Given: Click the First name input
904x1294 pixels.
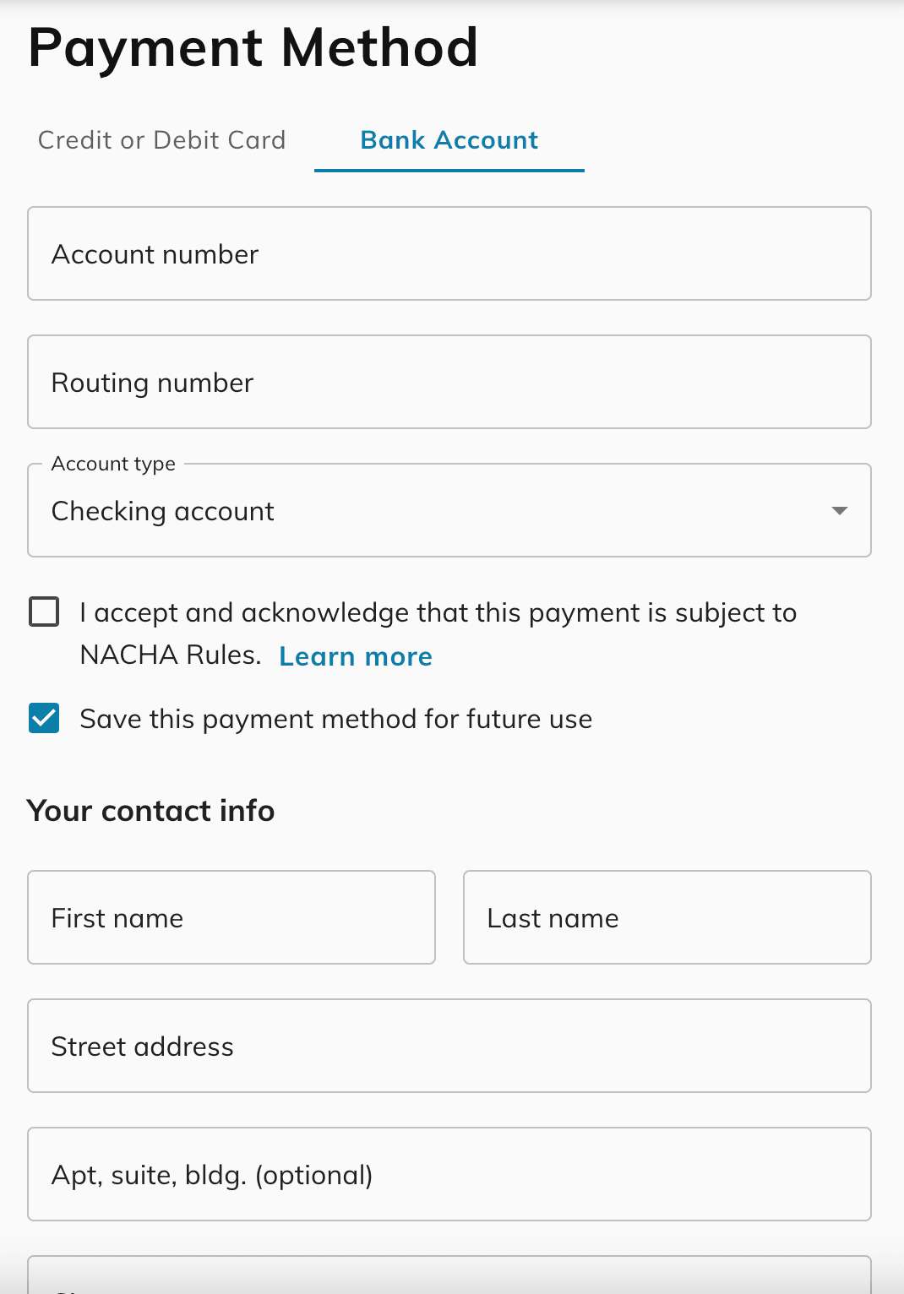Looking at the screenshot, I should [231, 917].
